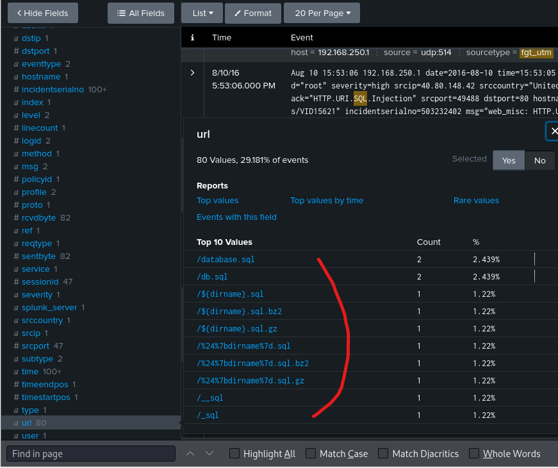Enable Match Case checkbox
The image size is (558, 468).
[x=310, y=453]
